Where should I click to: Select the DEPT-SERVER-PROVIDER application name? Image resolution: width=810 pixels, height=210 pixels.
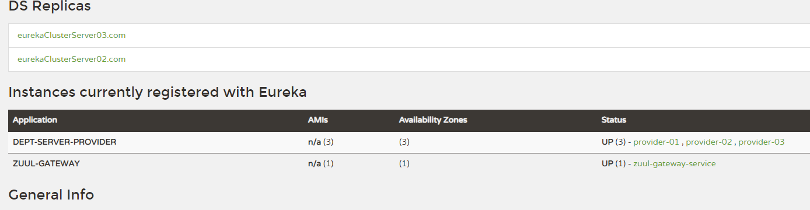pyautogui.click(x=64, y=142)
